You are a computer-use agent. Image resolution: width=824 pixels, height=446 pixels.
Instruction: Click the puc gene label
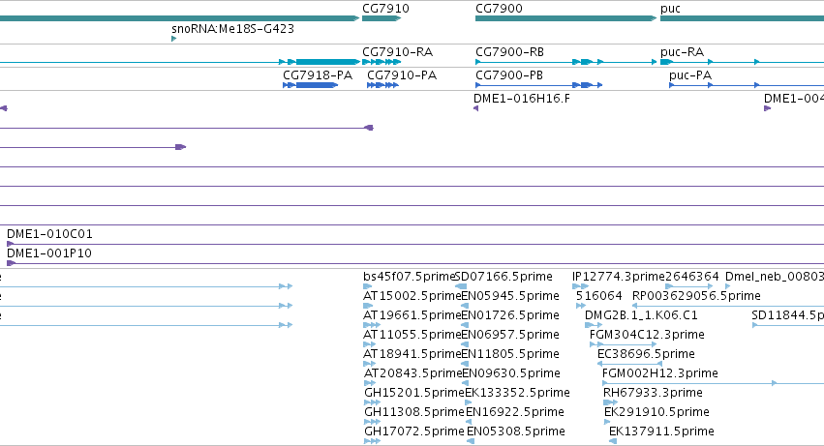click(670, 9)
